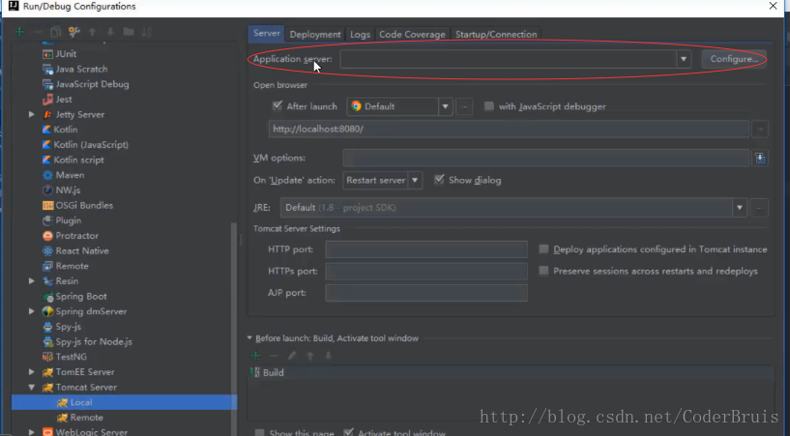
Task: Open the Application server dropdown
Action: pyautogui.click(x=684, y=59)
